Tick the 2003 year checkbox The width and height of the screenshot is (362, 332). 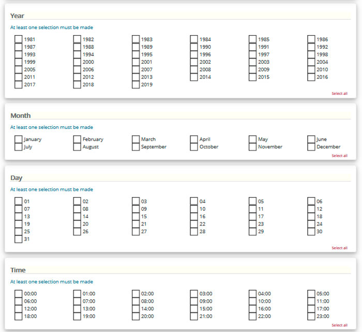click(252, 62)
